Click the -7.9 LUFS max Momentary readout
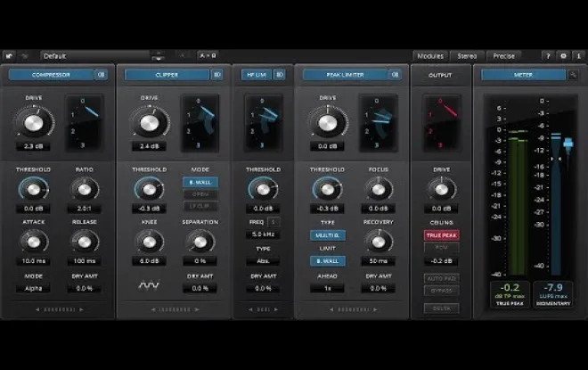 click(x=553, y=294)
